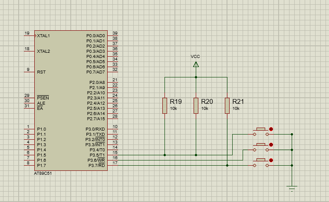Click the VCC power terminal arrow

[x=196, y=65]
